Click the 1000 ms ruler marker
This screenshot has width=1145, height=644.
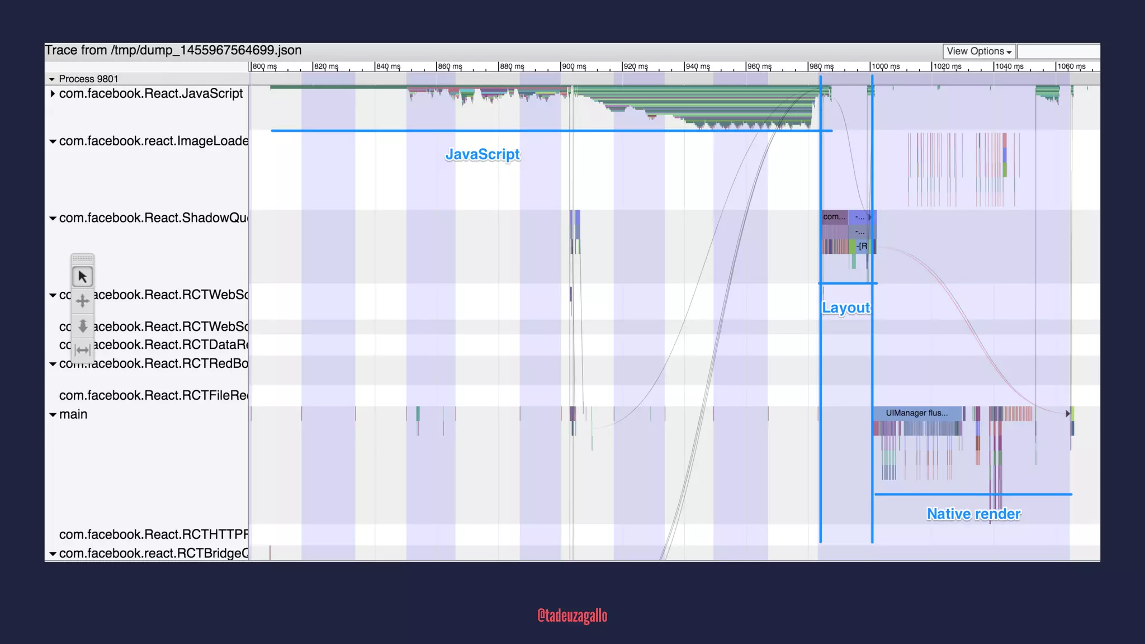click(886, 67)
